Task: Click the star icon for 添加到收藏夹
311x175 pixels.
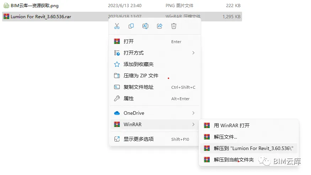Action: [117, 64]
